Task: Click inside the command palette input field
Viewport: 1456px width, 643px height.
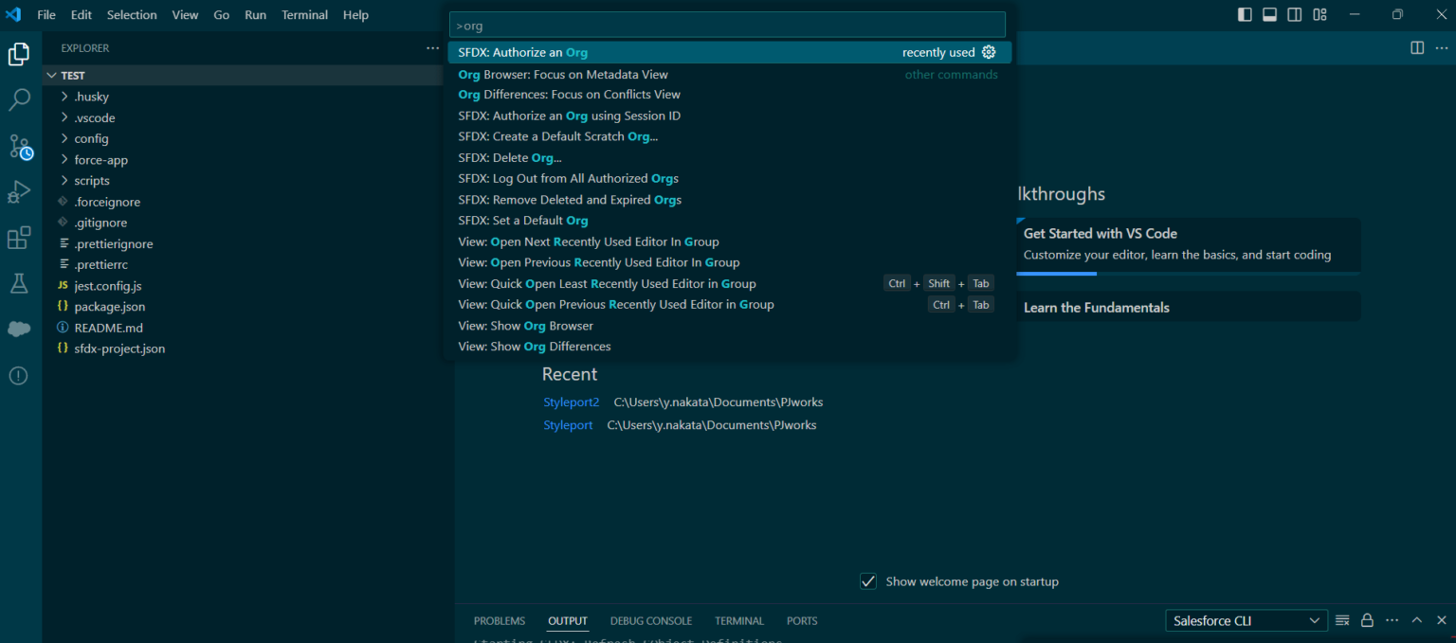Action: [726, 24]
